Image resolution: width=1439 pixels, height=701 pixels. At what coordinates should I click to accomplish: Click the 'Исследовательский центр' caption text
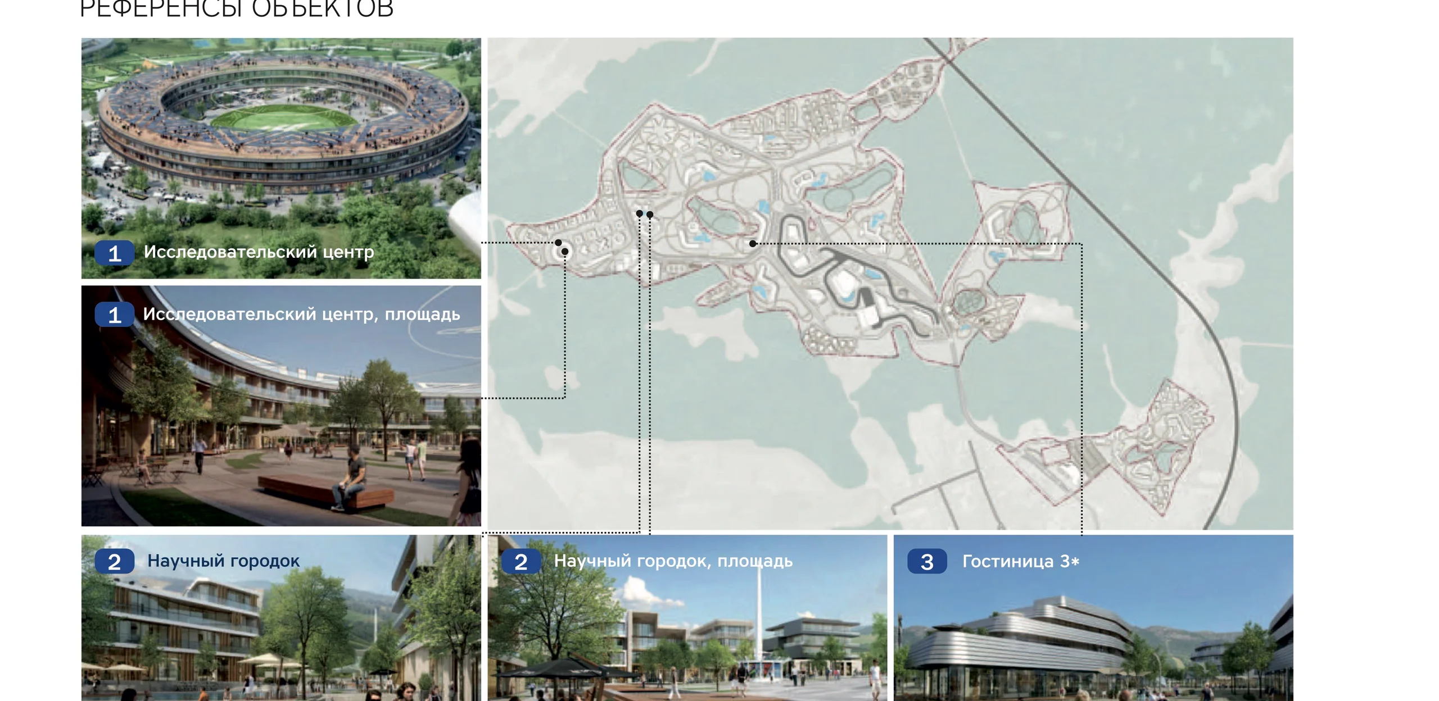[x=259, y=252]
